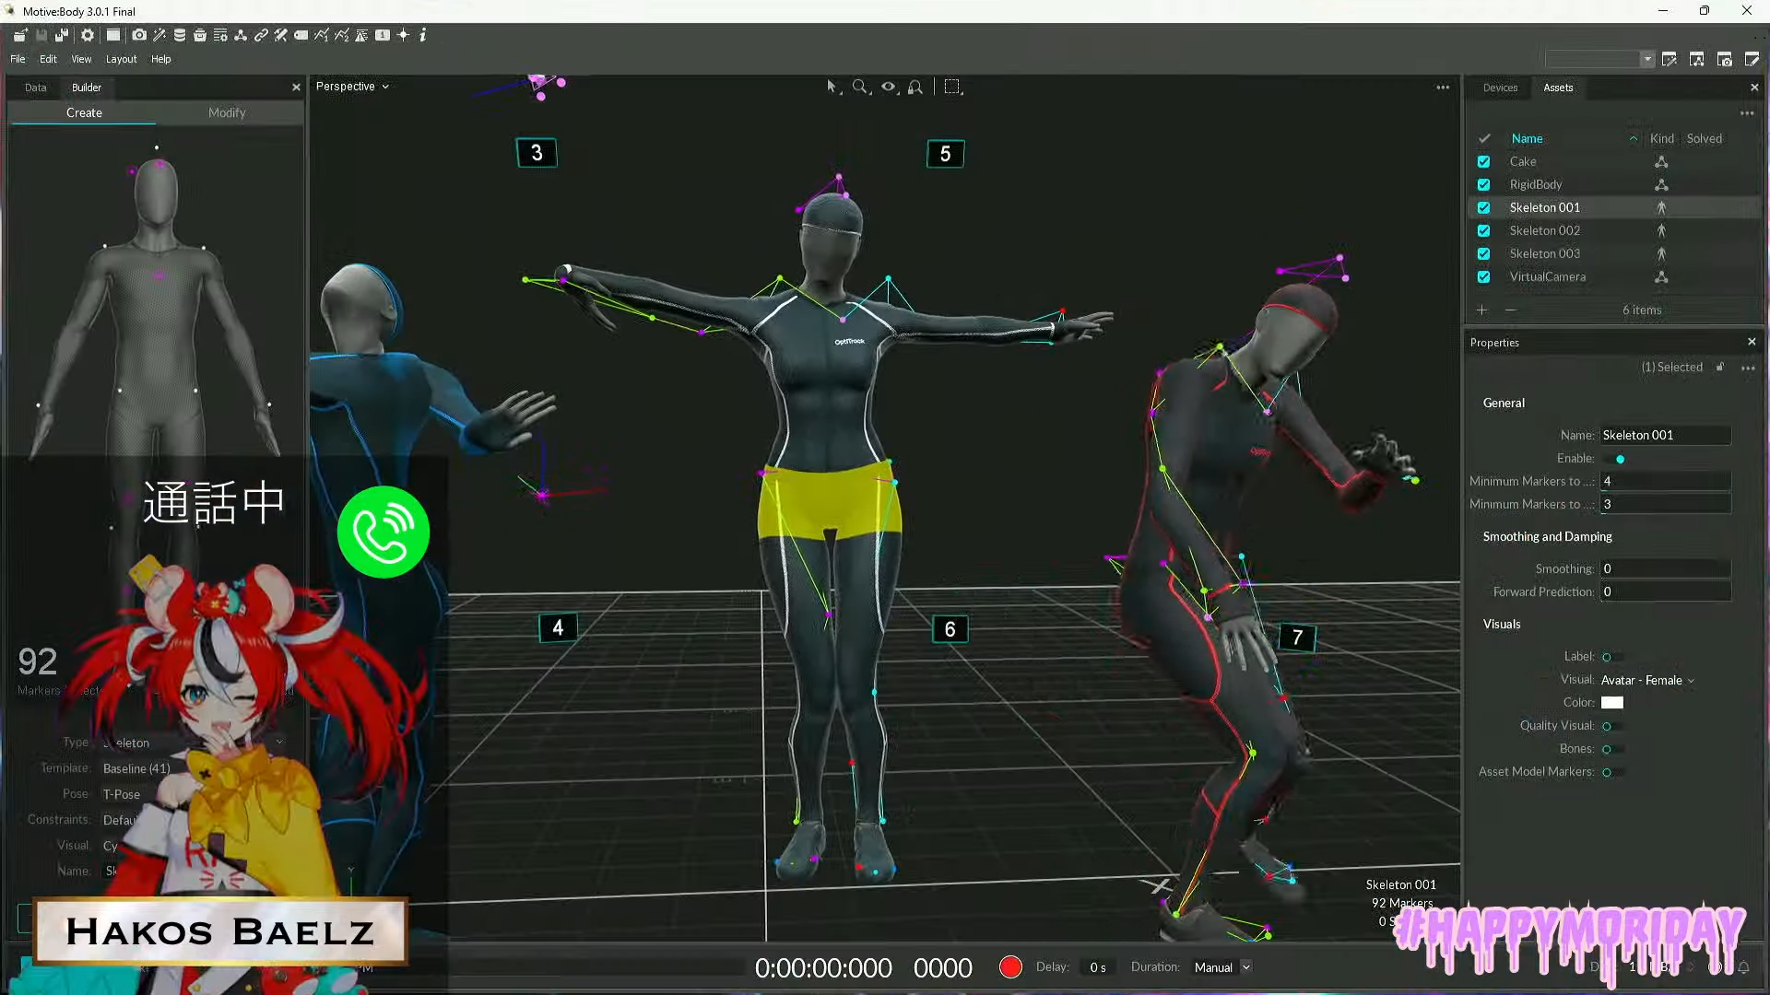Viewport: 1770px width, 995px height.
Task: Choose the select cursor tool in viewport
Action: [x=832, y=87]
